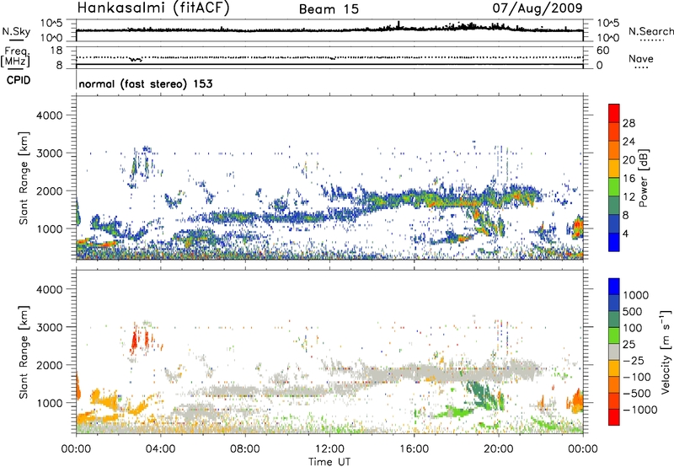Click the Hankasalmi (fitACF) plot title
The width and height of the screenshot is (674, 467).
153,8
